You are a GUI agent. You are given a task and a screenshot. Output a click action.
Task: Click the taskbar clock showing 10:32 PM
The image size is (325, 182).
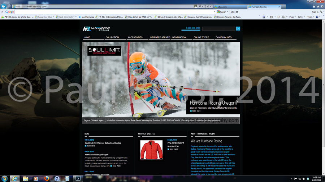(316, 179)
